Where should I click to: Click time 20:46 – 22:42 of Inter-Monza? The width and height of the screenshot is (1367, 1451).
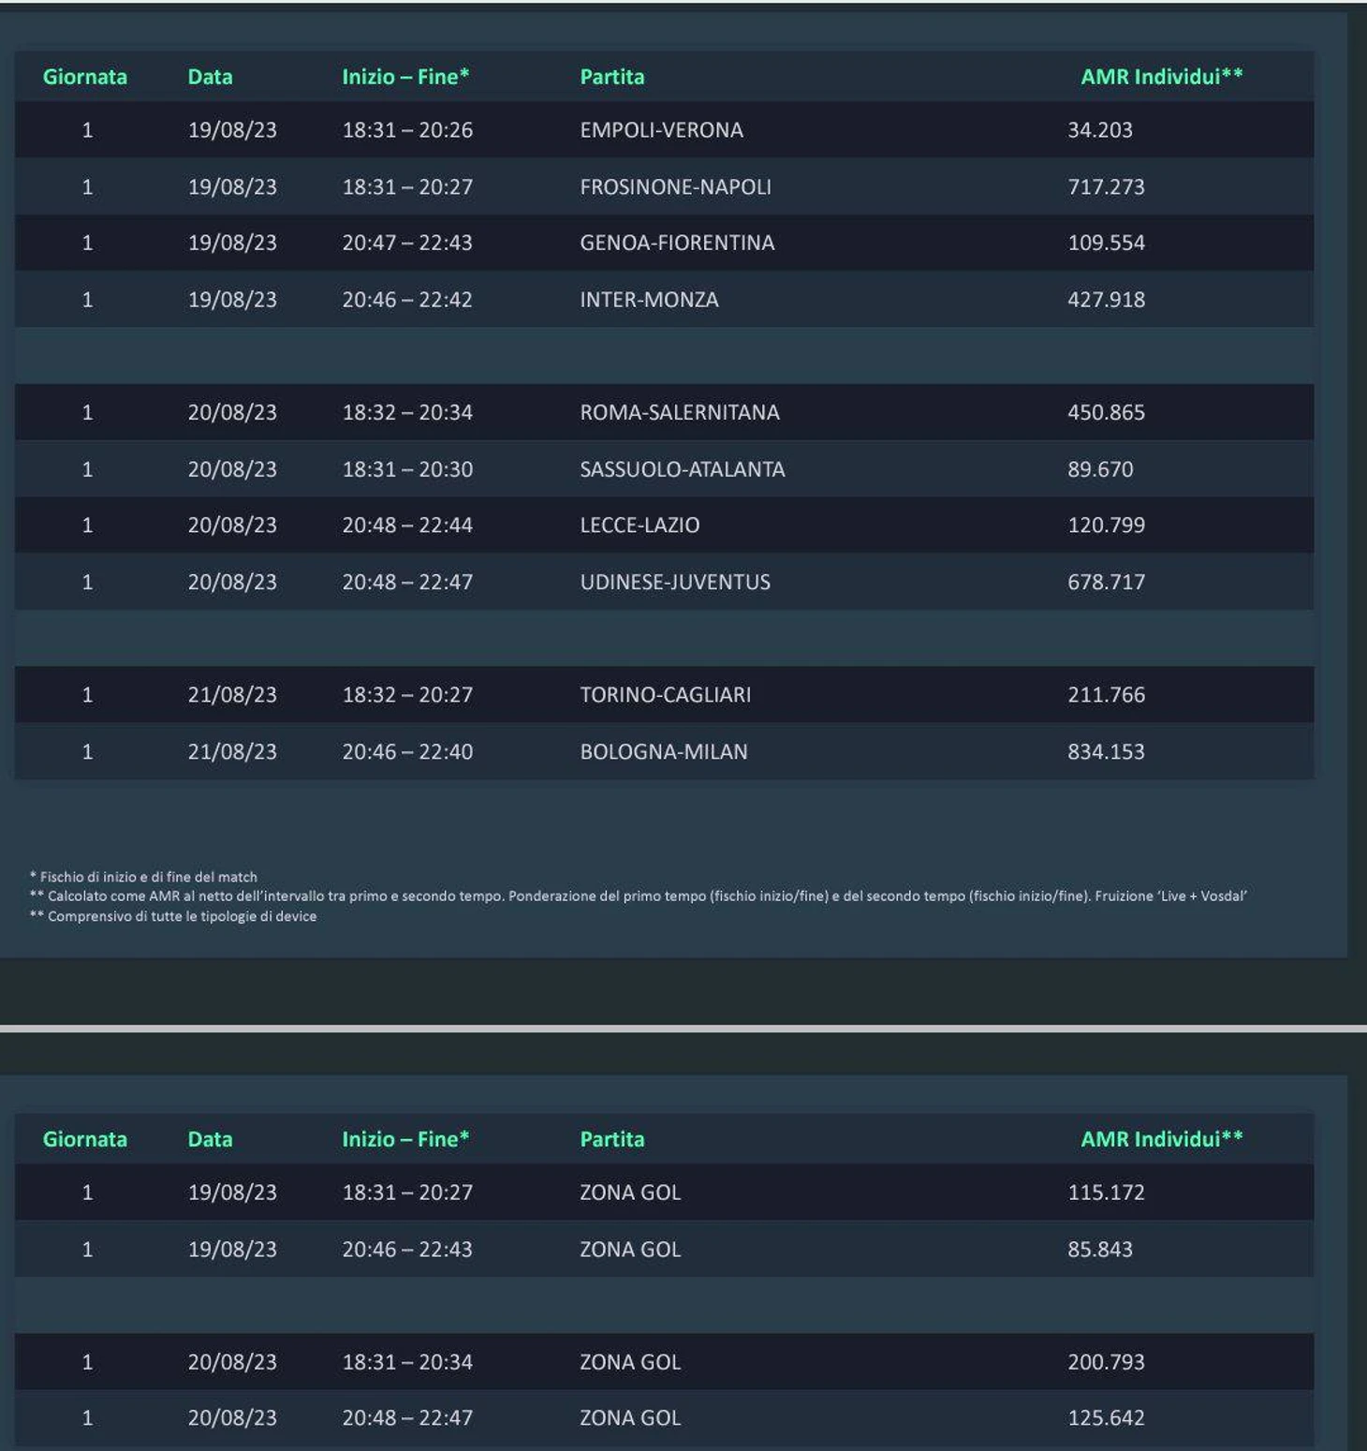407,300
